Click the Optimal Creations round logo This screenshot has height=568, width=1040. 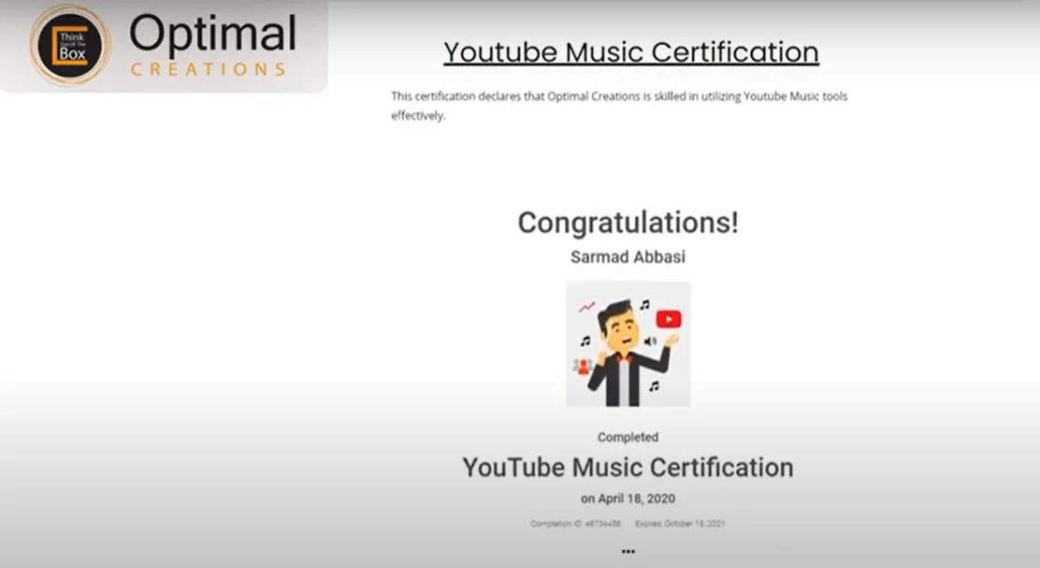pyautogui.click(x=69, y=45)
